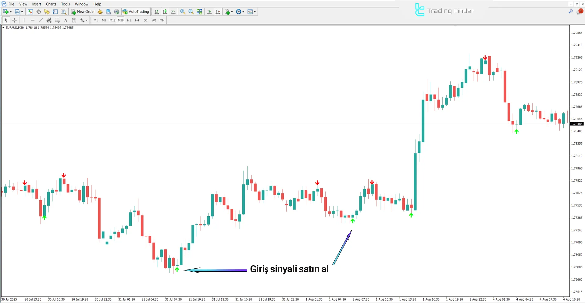The image size is (585, 303).
Task: Open the chart templates dropdown
Action: (x=254, y=12)
